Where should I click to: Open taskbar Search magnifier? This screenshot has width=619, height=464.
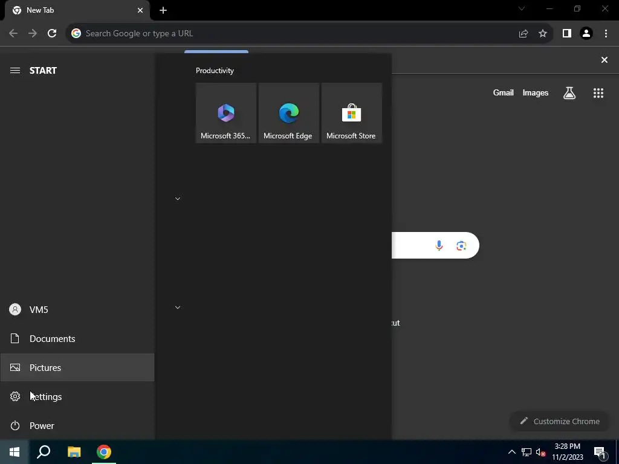pyautogui.click(x=44, y=452)
